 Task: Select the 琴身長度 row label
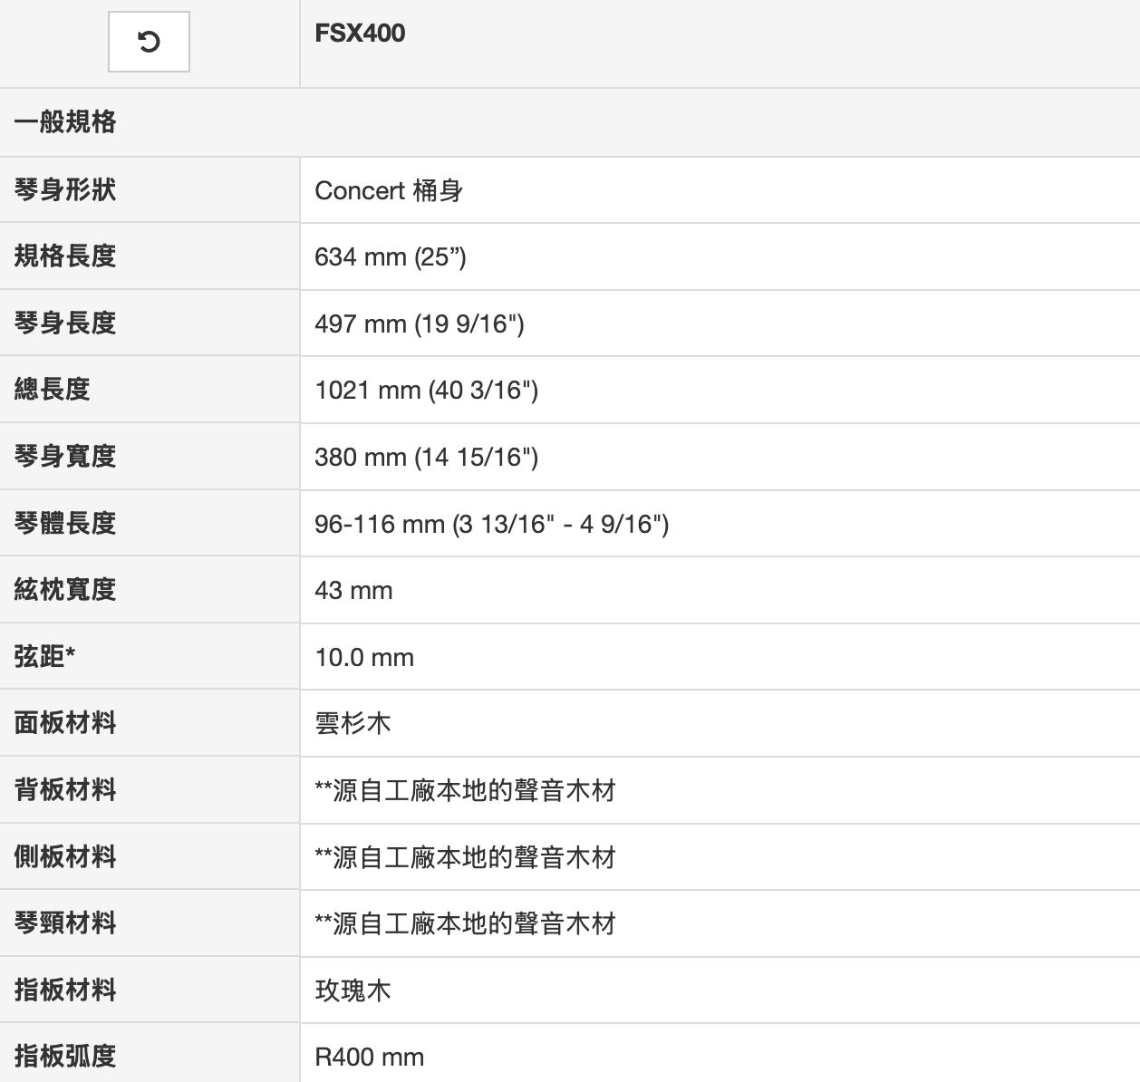pyautogui.click(x=65, y=324)
